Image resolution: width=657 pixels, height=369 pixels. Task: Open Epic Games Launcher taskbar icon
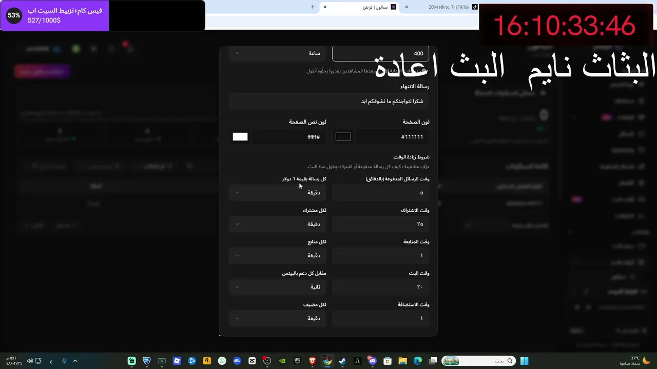[297, 361]
